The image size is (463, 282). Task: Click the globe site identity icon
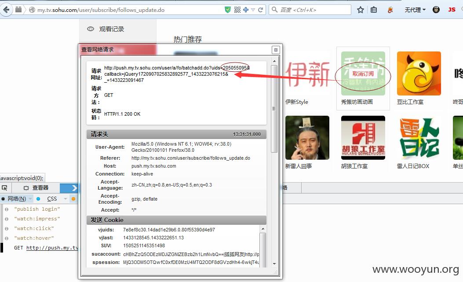(x=32, y=10)
